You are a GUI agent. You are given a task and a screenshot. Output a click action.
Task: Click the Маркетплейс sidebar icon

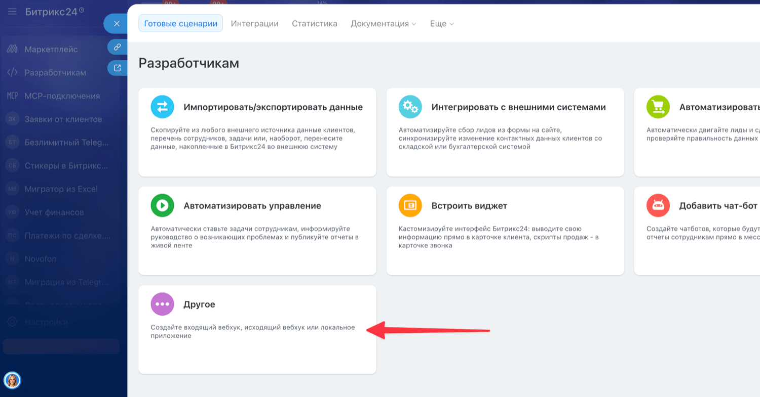12,49
